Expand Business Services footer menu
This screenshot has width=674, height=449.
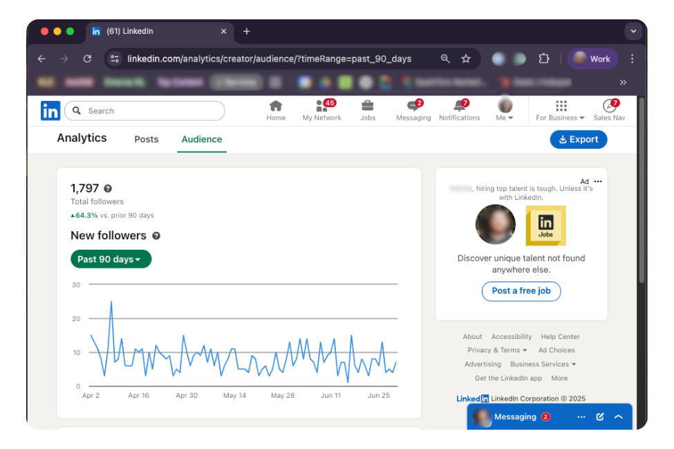point(543,365)
